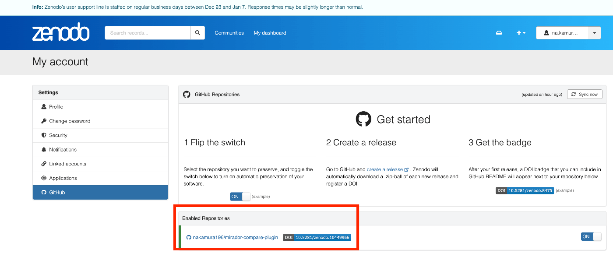This screenshot has height=253, width=613.
Task: Open Linked accounts settings
Action: tap(100, 164)
